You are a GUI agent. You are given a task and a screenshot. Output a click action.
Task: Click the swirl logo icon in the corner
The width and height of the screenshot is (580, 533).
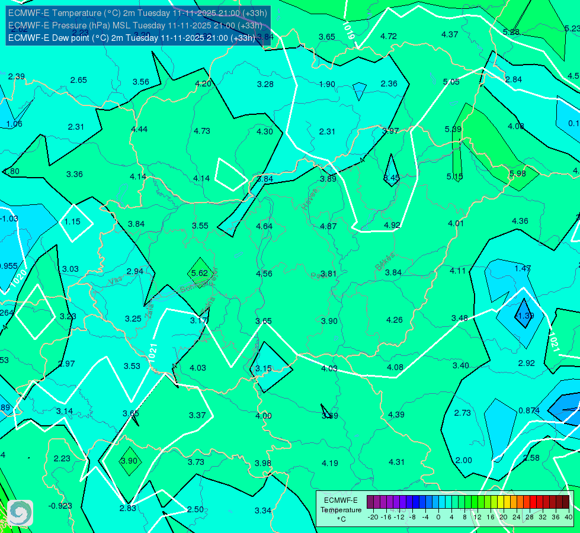(x=20, y=513)
